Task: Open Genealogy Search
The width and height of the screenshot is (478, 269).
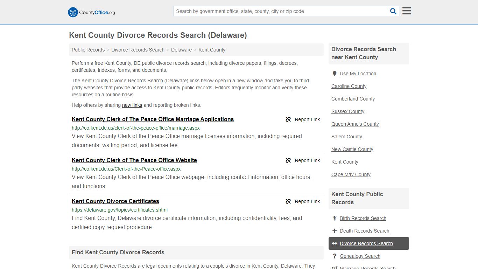Action: [360, 256]
